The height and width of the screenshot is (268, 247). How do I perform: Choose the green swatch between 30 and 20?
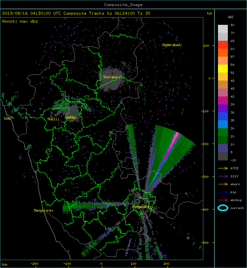click(223, 132)
